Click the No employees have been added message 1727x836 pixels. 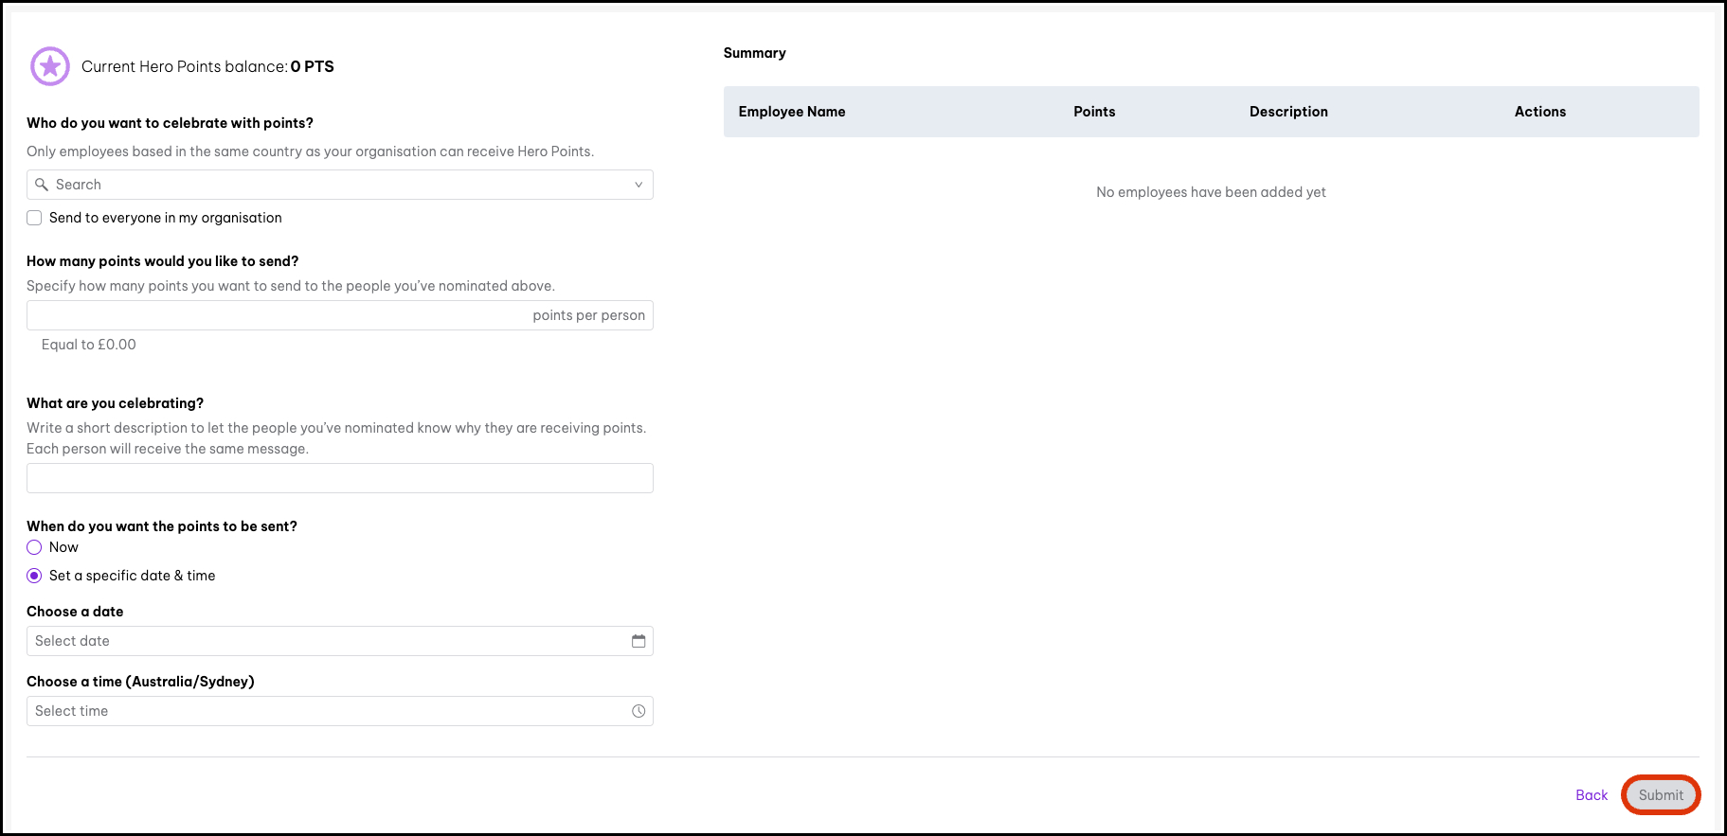point(1211,192)
